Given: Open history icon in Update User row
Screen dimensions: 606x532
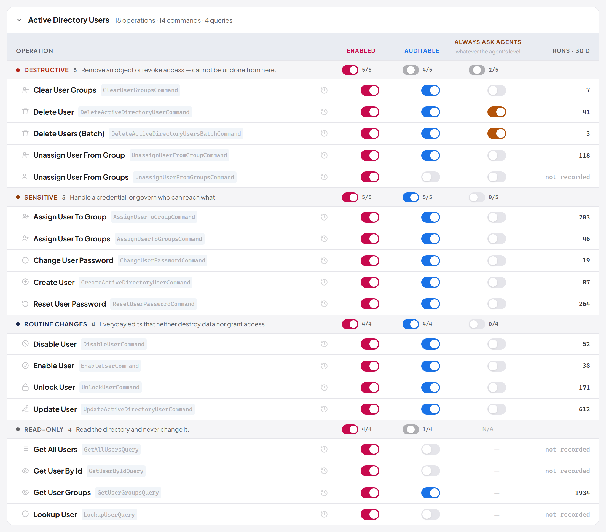Looking at the screenshot, I should tap(324, 409).
